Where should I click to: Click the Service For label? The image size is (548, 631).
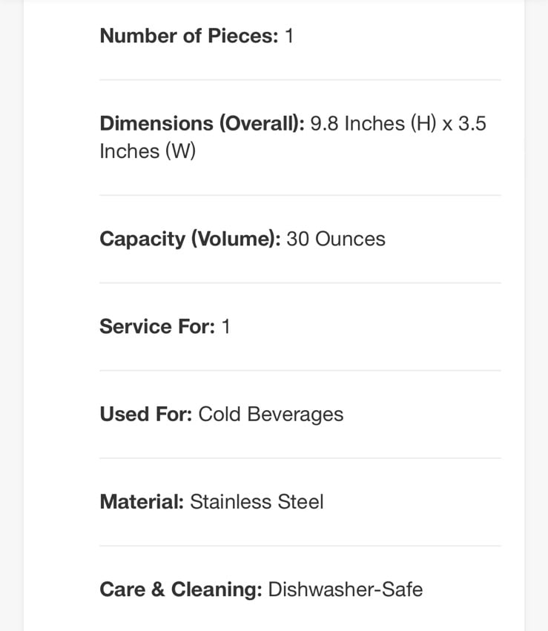coord(157,326)
